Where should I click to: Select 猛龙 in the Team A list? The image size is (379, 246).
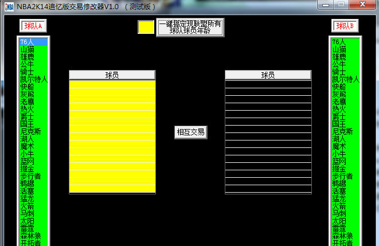pos(34,198)
